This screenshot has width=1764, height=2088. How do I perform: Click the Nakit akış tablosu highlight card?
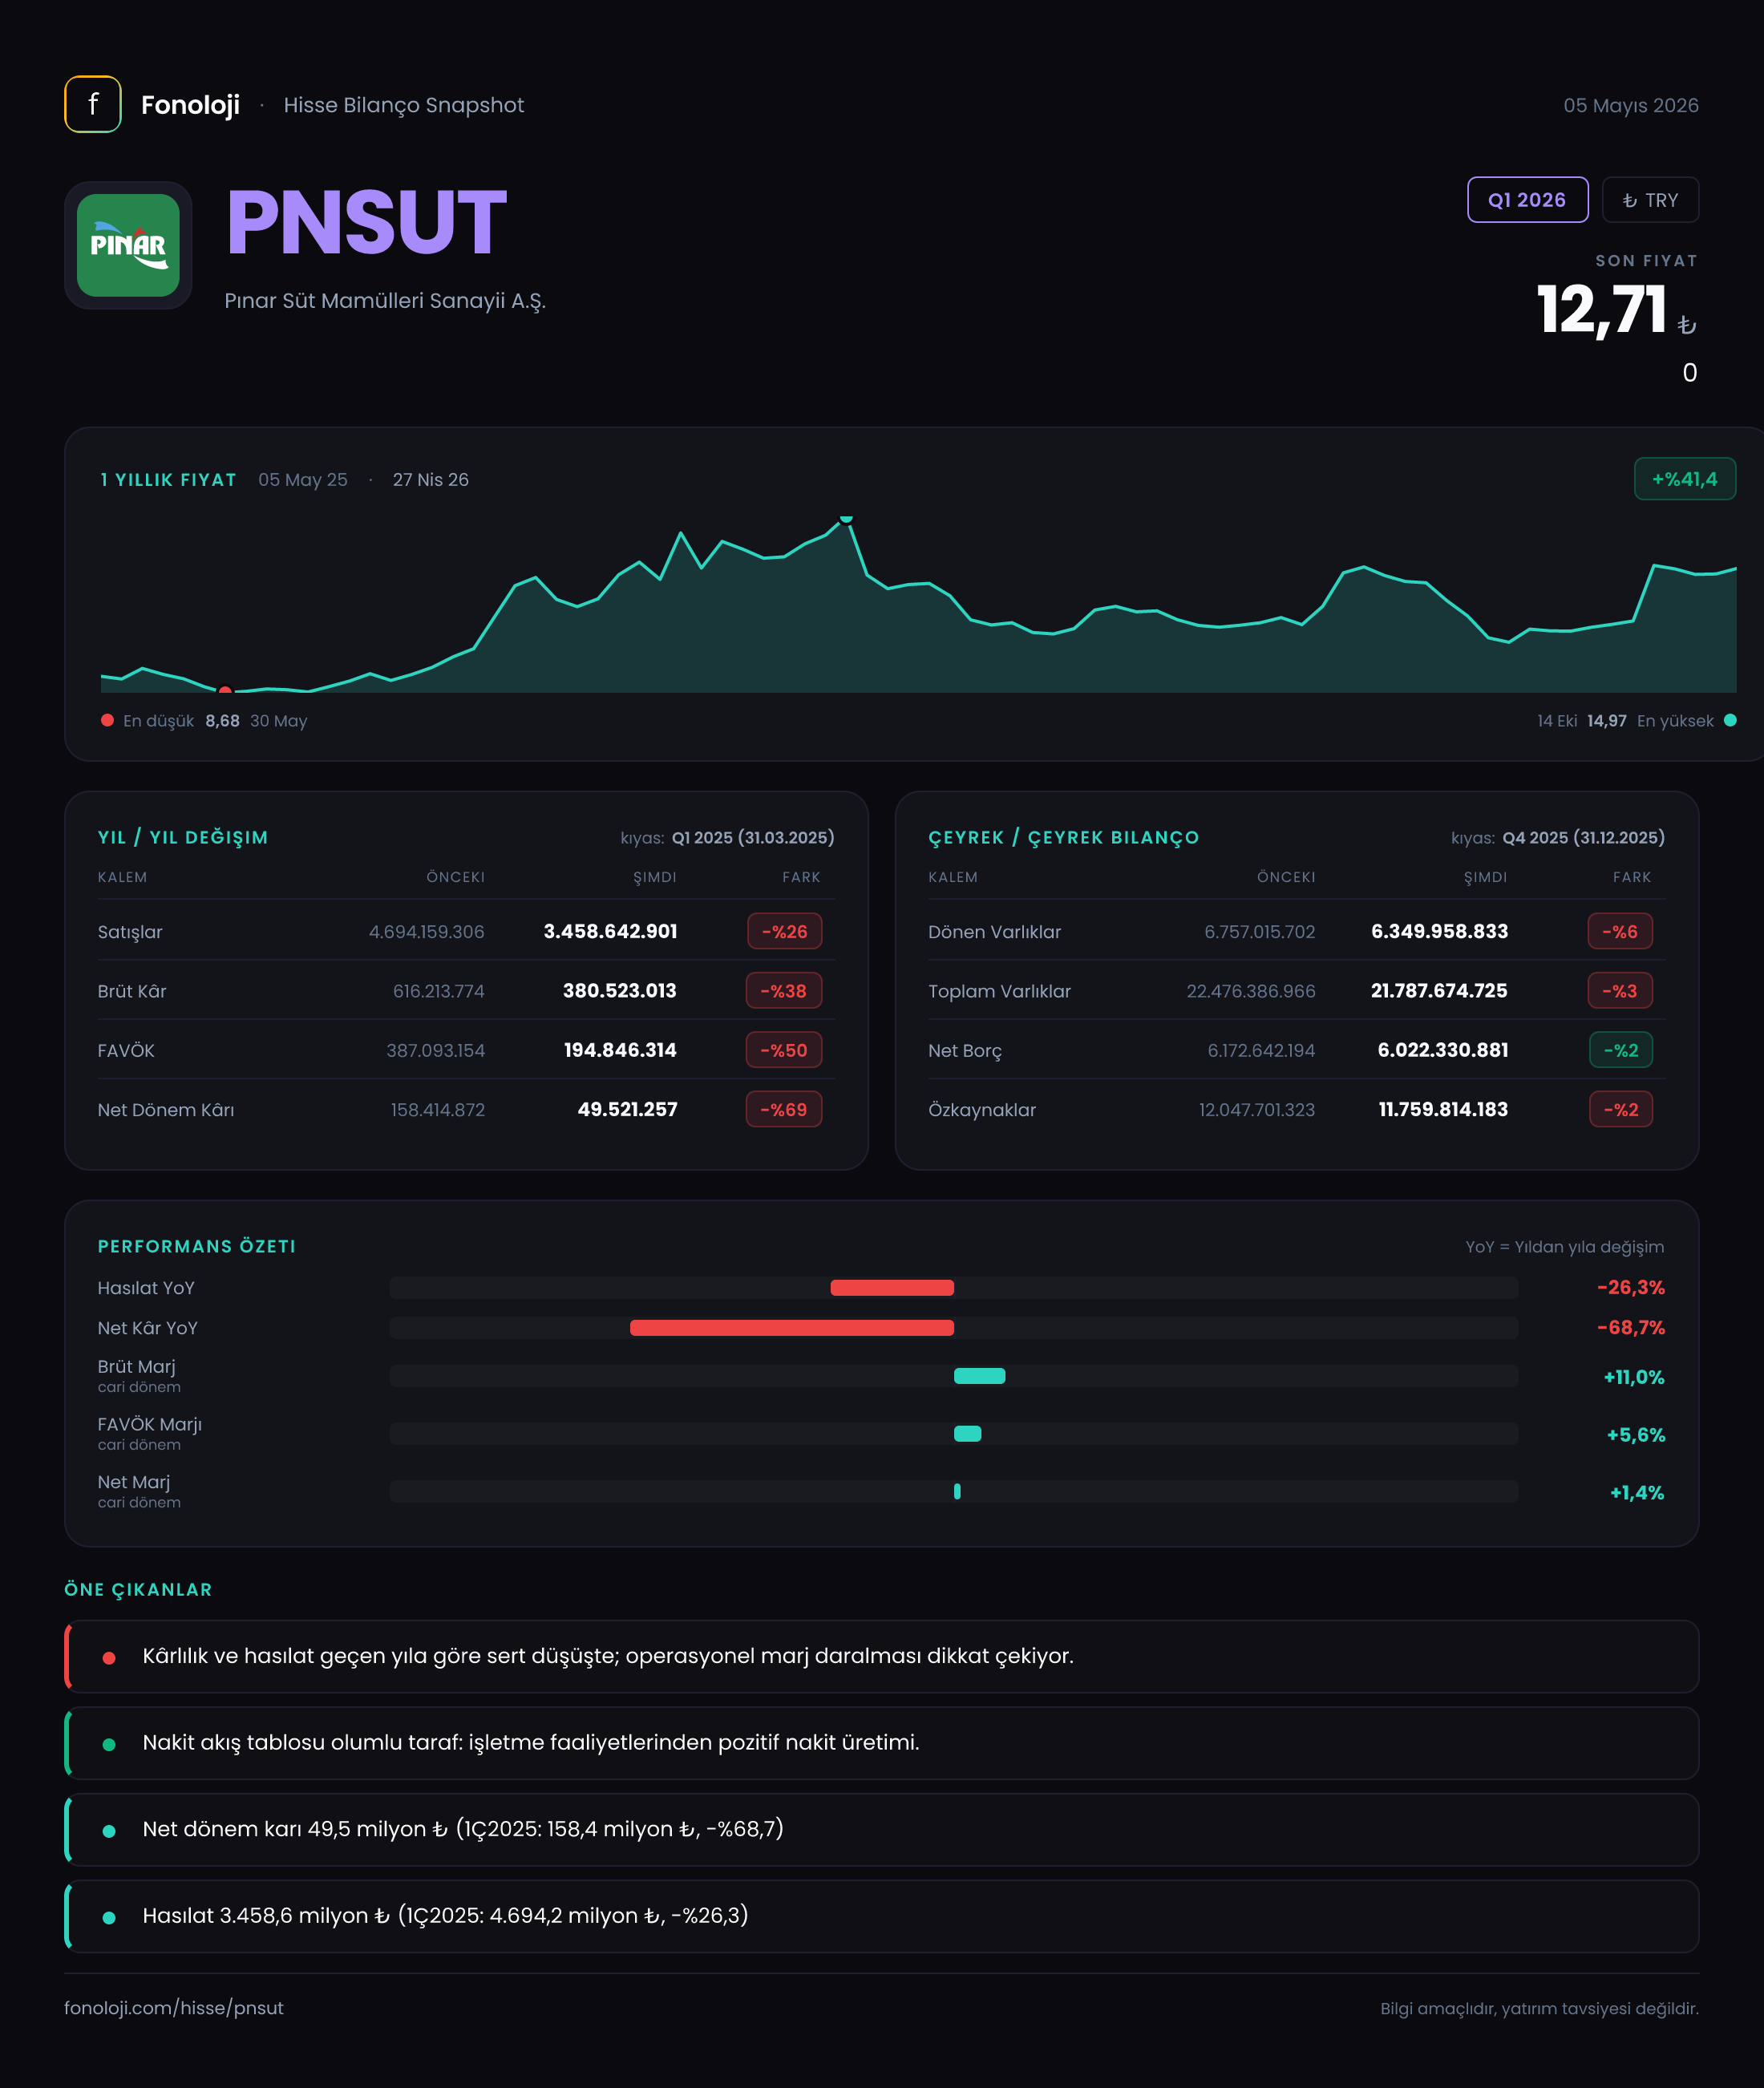881,1743
